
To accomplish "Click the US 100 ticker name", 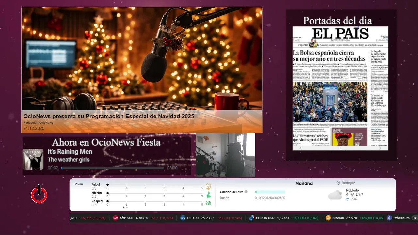I will (x=193, y=218).
